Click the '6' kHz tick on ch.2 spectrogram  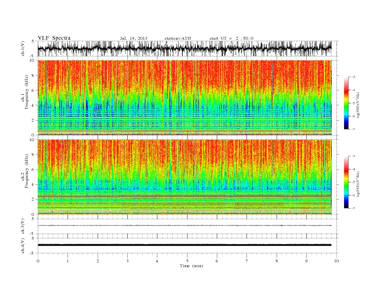click(x=33, y=169)
